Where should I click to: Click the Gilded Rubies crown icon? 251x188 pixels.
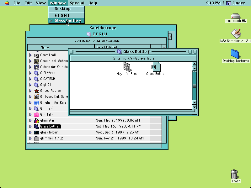tap(37, 91)
